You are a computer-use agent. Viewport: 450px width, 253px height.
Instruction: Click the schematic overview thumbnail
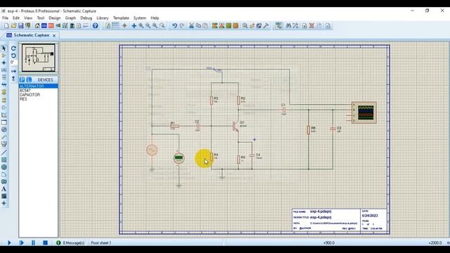(x=39, y=58)
